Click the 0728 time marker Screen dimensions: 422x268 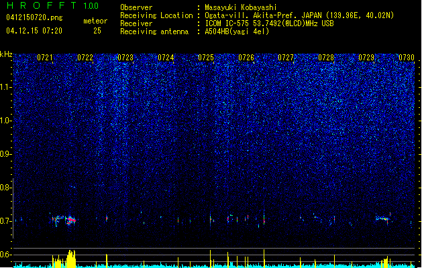point(326,58)
